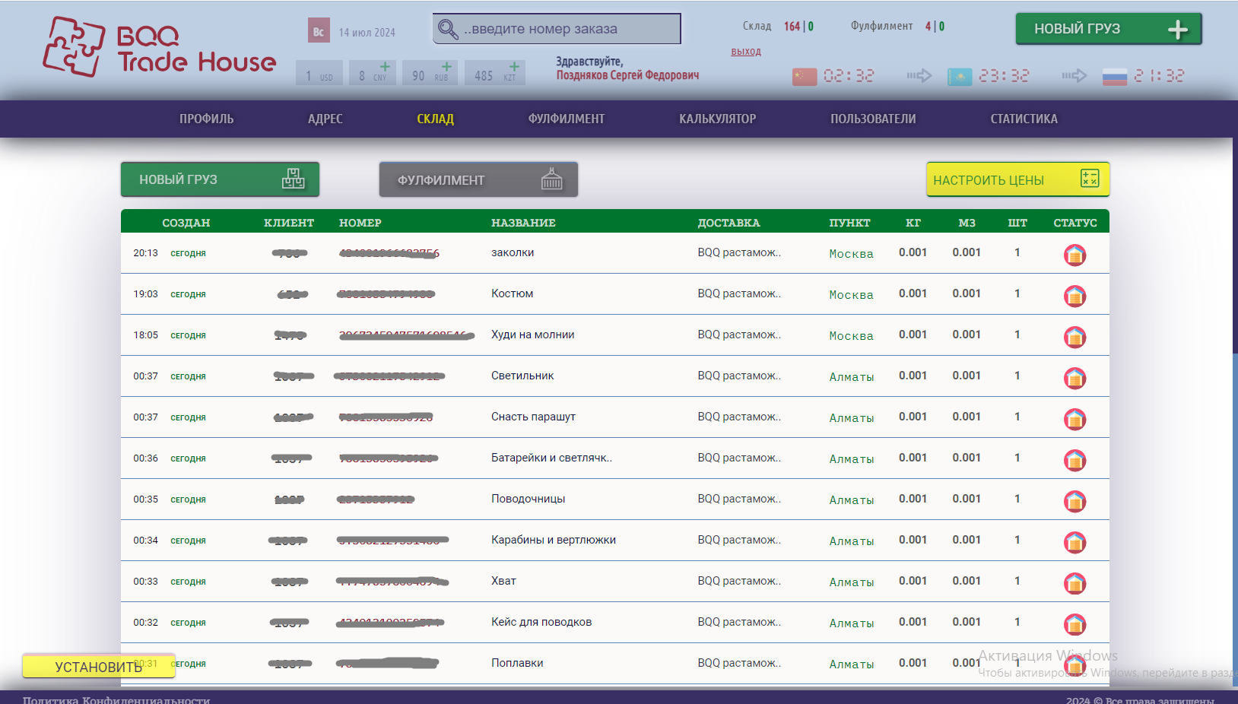Click the plus on the KZT rate
The width and height of the screenshot is (1238, 704).
click(x=514, y=67)
